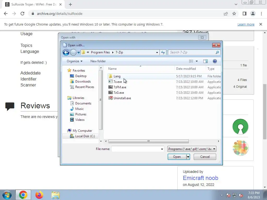Screen dimensions: 267x200
Task: Bookmark this page with the star icon
Action: 234,14
